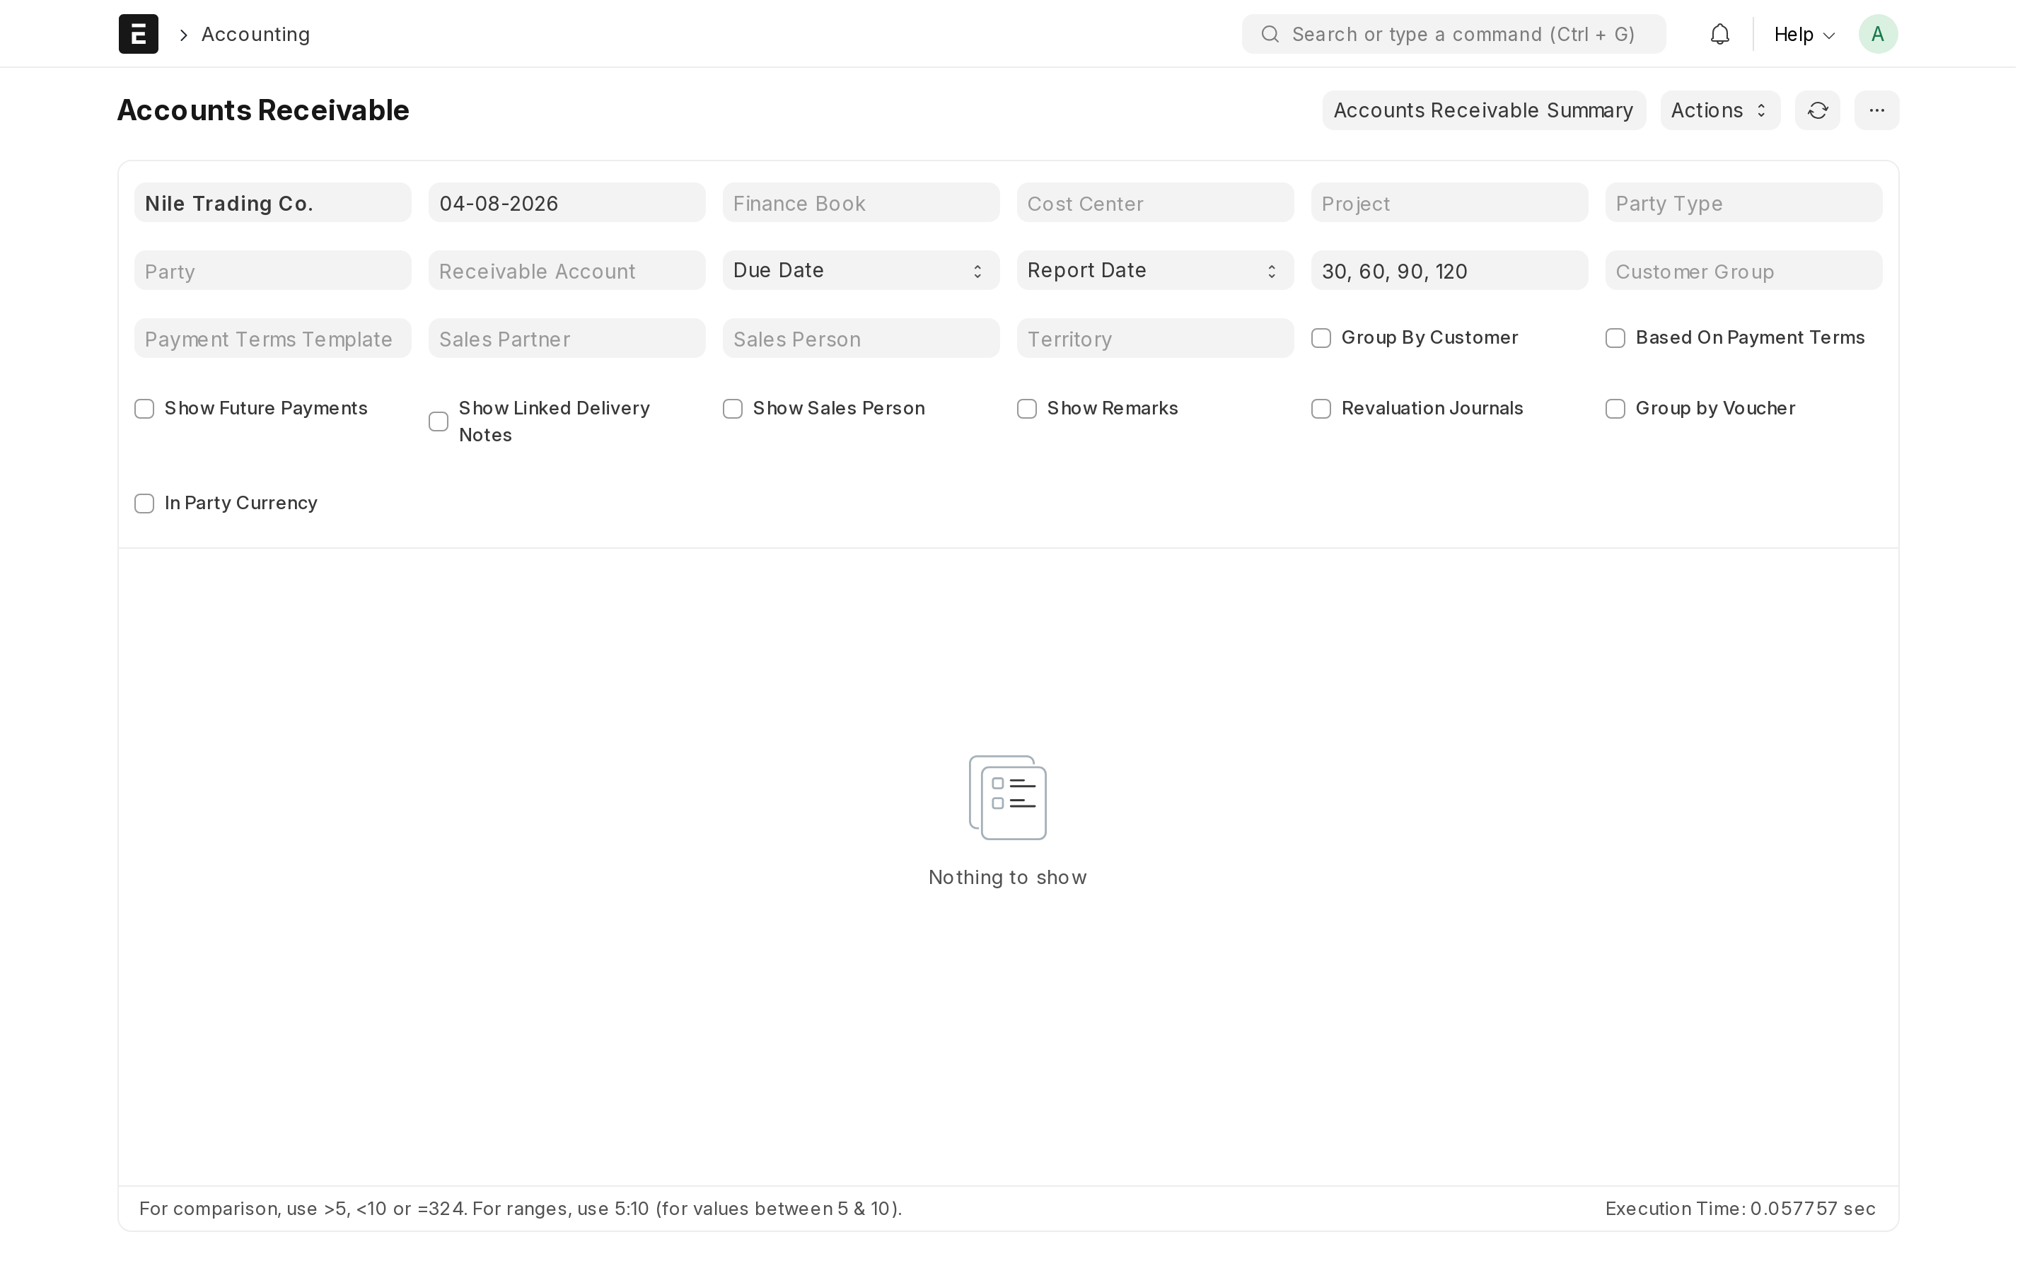Enable Show Linked Delivery Notes
This screenshot has width=2037, height=1273.
click(439, 422)
